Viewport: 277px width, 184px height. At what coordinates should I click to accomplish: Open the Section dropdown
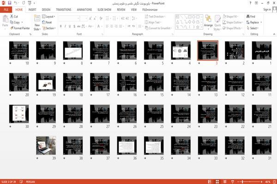pos(49,28)
